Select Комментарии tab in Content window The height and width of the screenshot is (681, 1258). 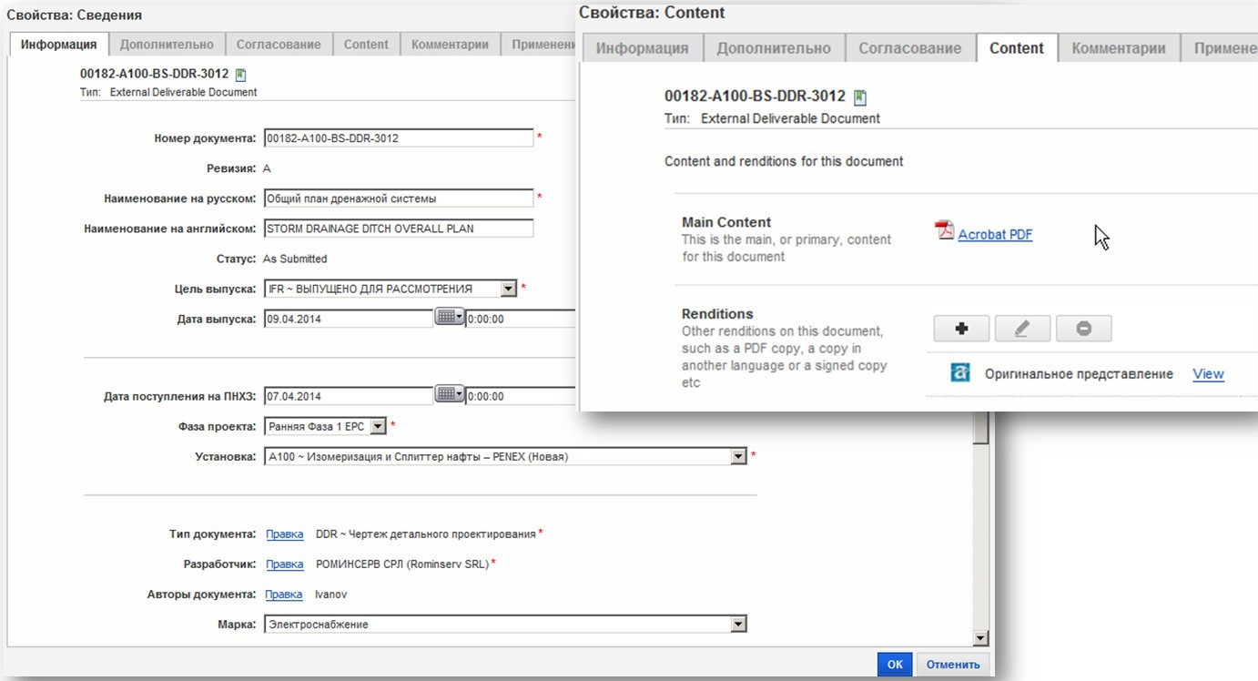click(1119, 48)
